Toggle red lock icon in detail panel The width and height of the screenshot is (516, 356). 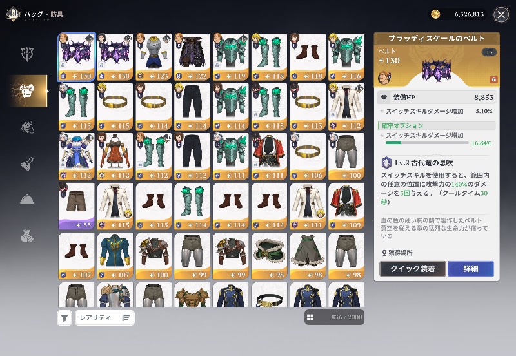click(493, 79)
